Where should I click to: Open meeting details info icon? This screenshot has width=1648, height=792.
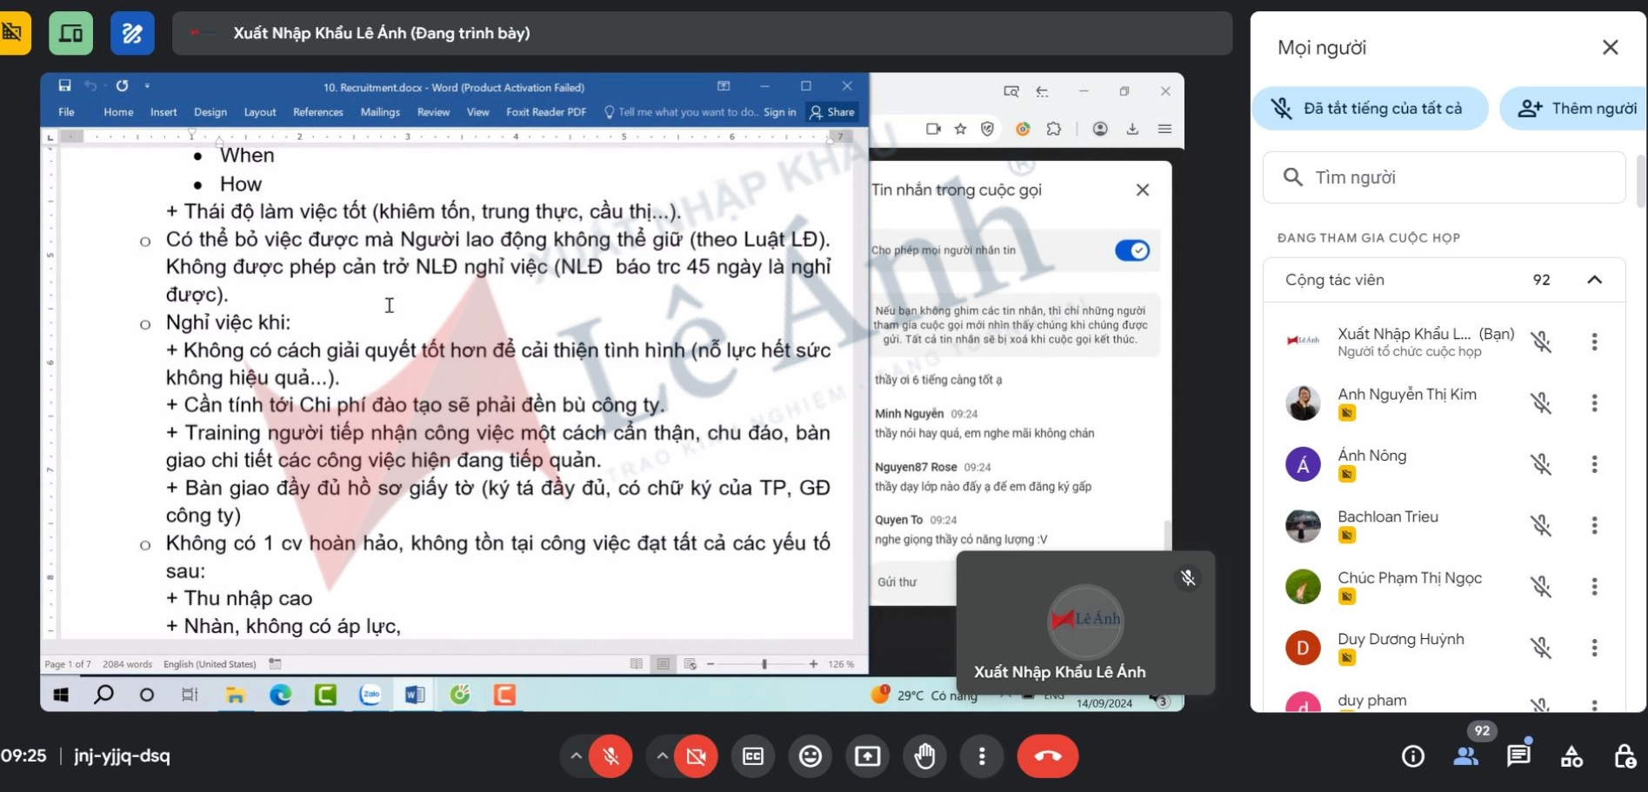coord(1413,756)
